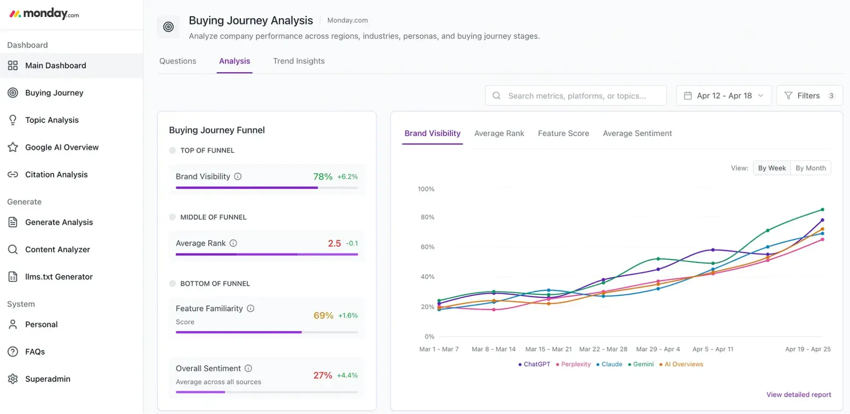Click the Brand Visibility progress bar
850x414 pixels.
tap(267, 187)
